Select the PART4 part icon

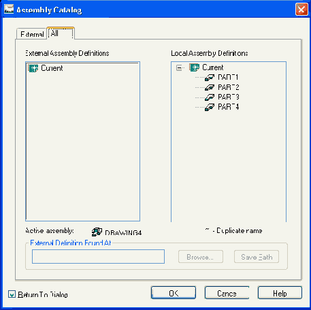(x=210, y=107)
